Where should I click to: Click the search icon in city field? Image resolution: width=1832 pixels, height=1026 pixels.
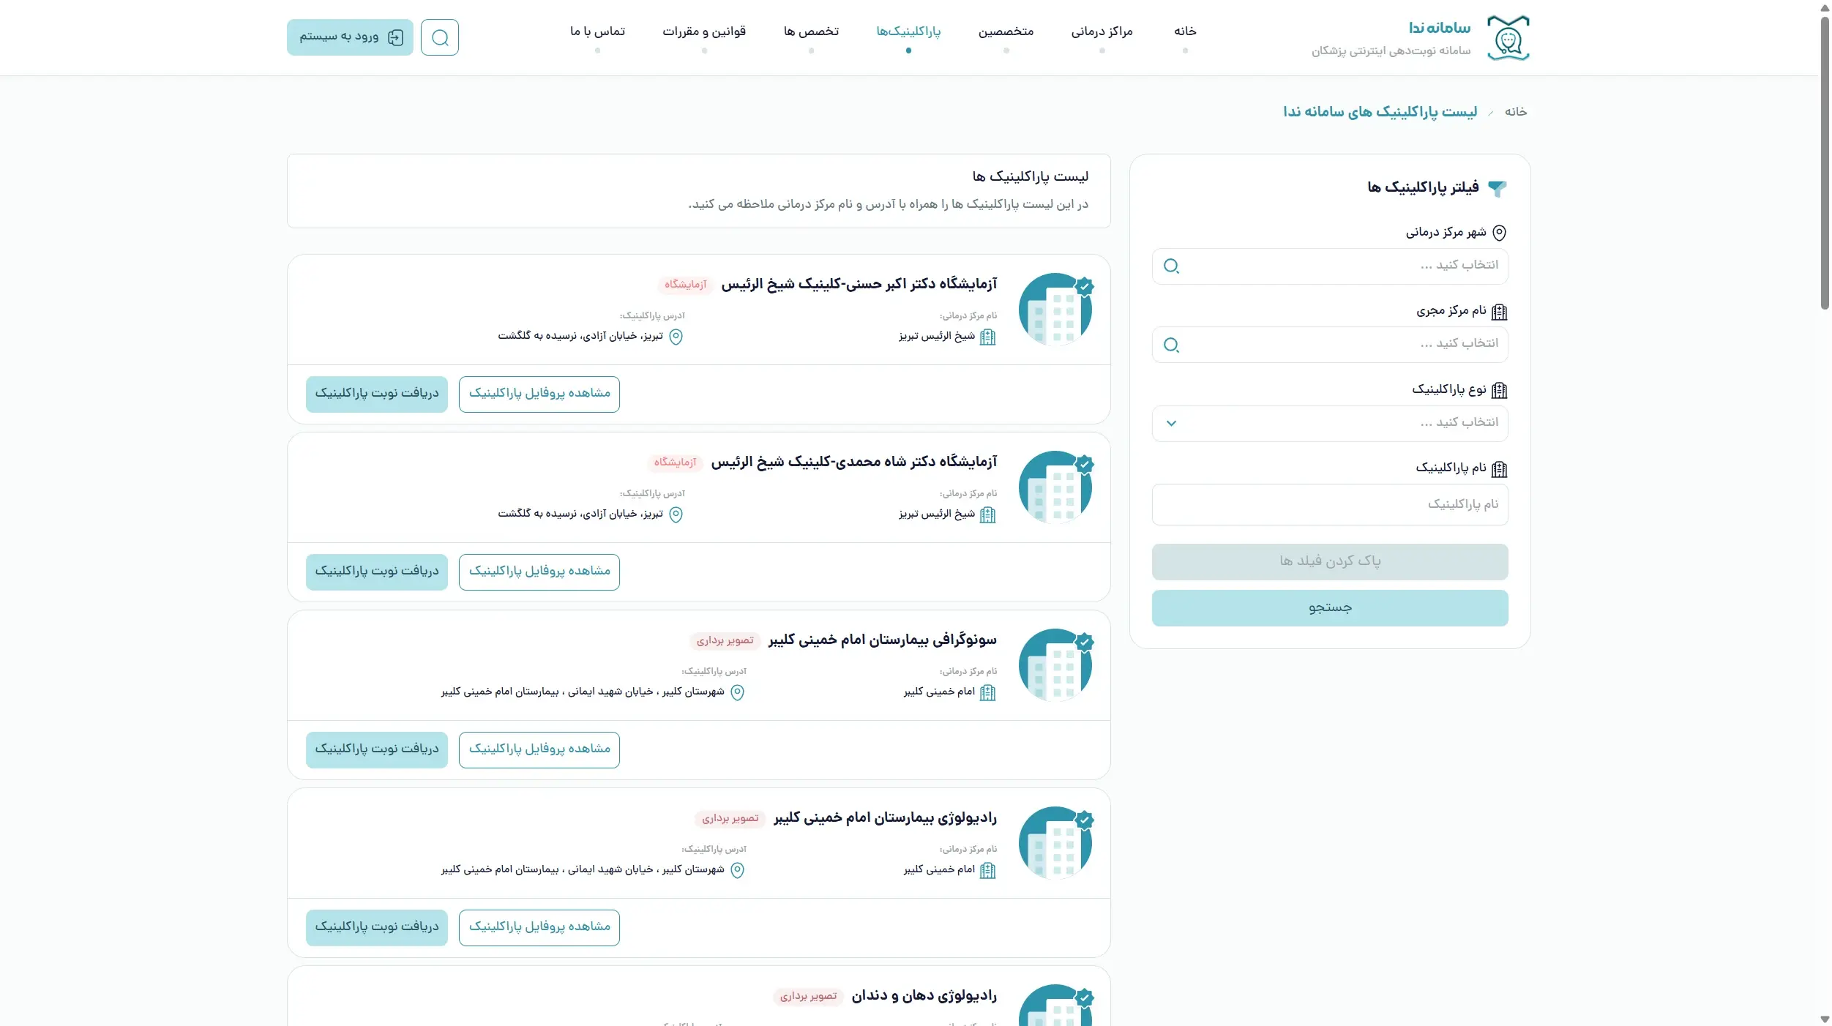(1171, 266)
